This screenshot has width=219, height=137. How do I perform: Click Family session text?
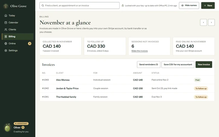tap(100, 97)
